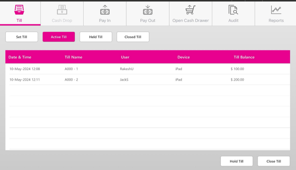Click the Till register icon
The image size is (296, 170).
click(19, 10)
